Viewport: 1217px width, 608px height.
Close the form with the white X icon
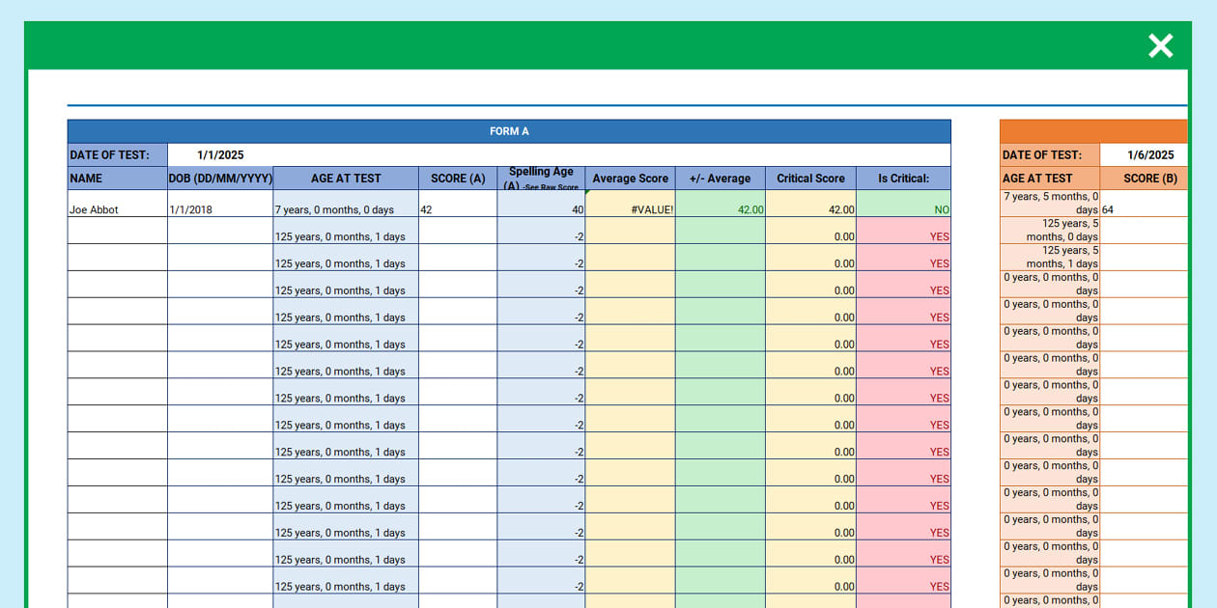coord(1159,44)
